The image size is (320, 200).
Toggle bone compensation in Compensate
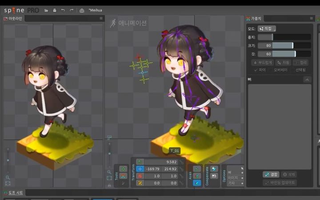[214, 169]
